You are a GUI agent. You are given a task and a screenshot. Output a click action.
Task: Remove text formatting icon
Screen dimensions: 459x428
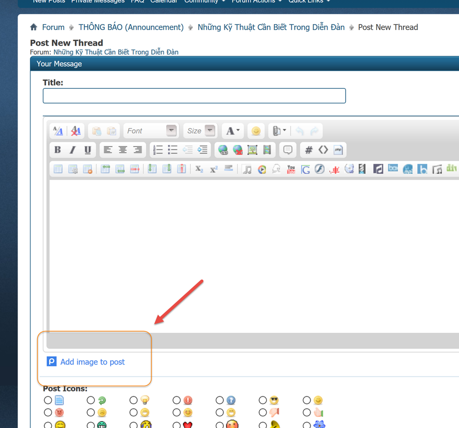(x=75, y=131)
